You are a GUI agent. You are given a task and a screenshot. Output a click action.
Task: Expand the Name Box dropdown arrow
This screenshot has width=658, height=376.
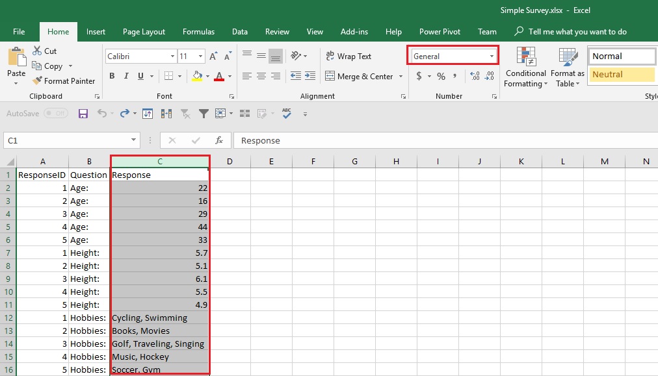tap(133, 140)
